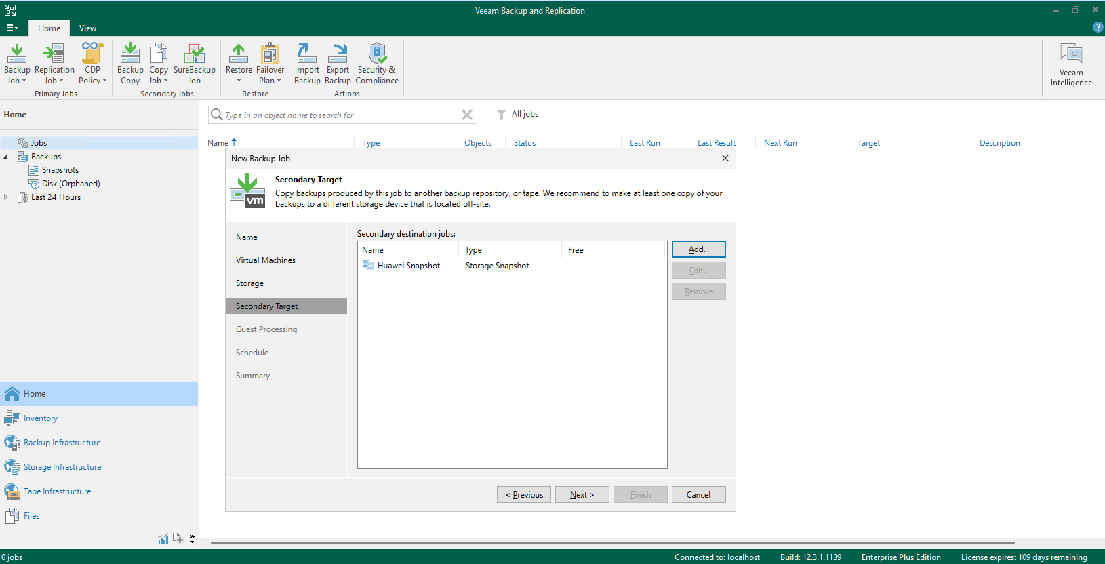
Task: Select Snapshots under Backups
Action: (60, 170)
